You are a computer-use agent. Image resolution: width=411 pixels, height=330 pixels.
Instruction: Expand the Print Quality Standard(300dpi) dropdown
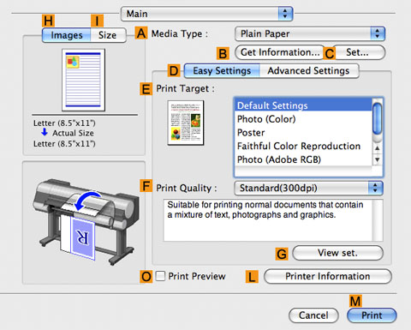coord(308,188)
